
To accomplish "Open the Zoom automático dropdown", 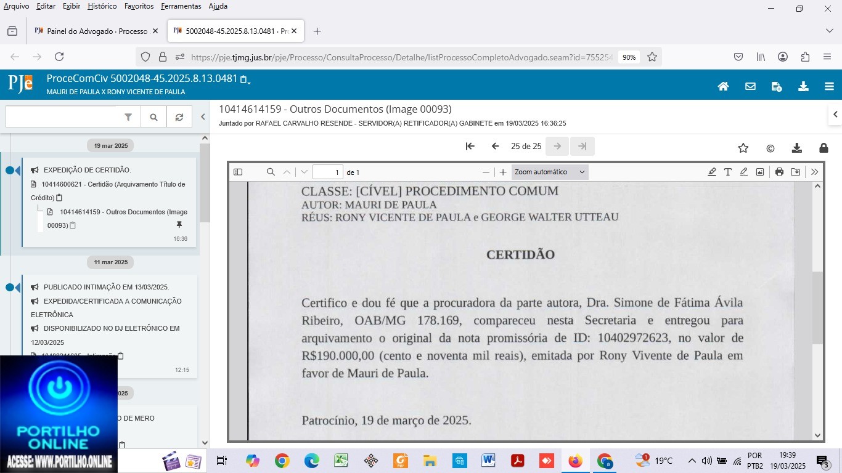I will tap(550, 172).
